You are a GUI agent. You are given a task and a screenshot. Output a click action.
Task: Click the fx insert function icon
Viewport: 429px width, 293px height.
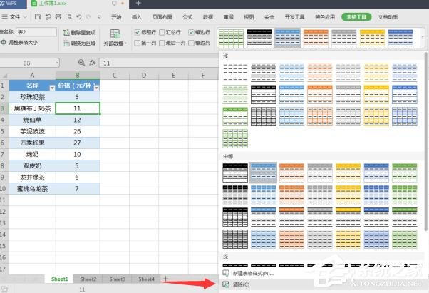click(93, 63)
